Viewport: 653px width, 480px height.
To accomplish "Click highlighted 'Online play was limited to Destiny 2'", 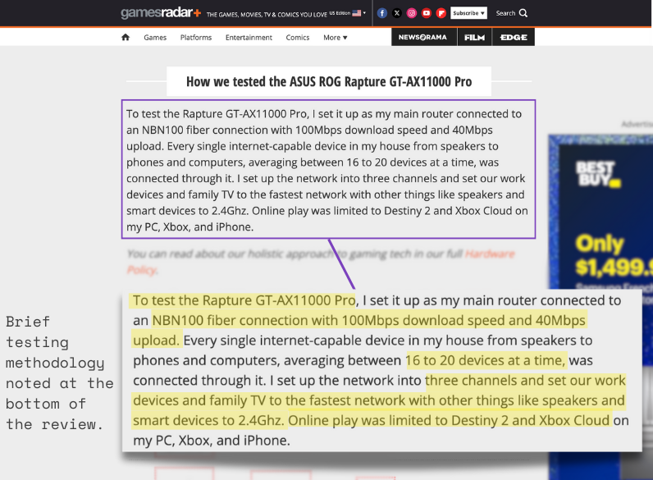I will [398, 420].
